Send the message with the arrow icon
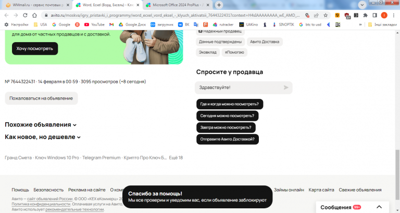The image size is (400, 213). pos(286,87)
